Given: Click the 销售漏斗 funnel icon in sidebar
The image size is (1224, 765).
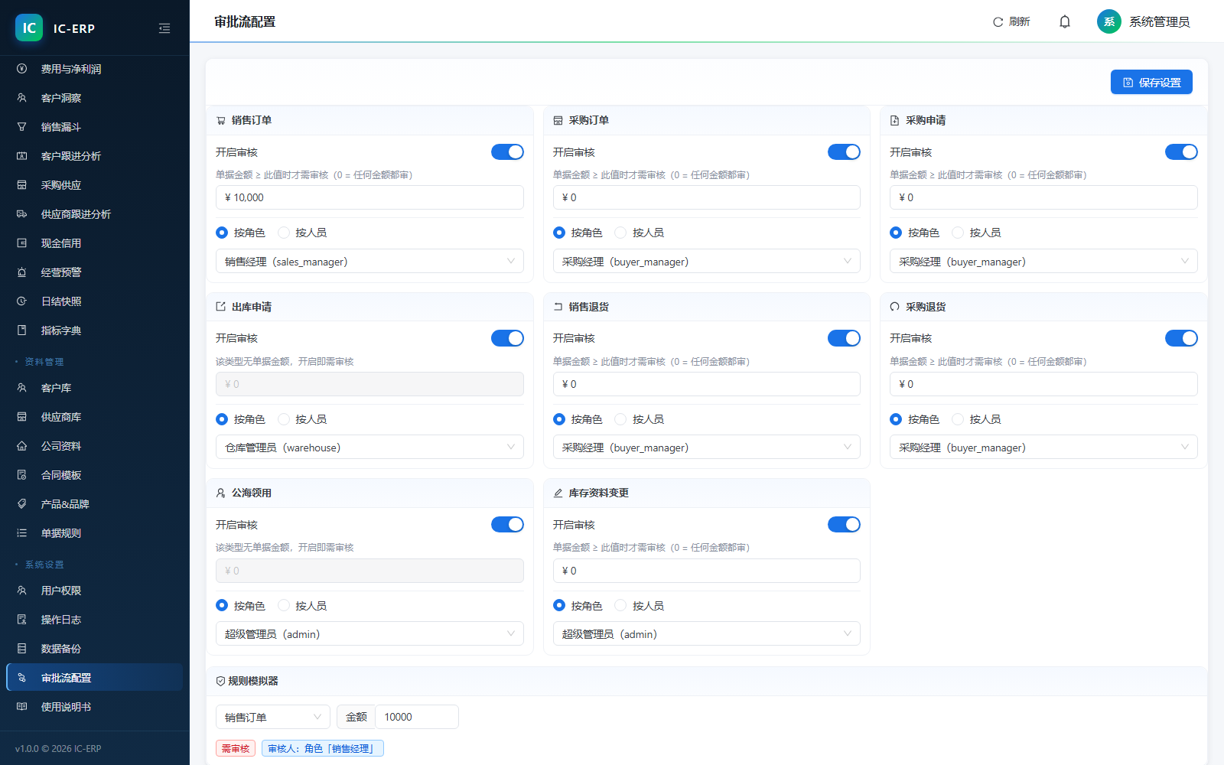Looking at the screenshot, I should click(22, 127).
